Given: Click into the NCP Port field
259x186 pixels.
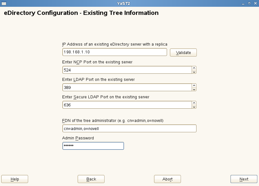Looking at the screenshot, I should tap(127, 70).
